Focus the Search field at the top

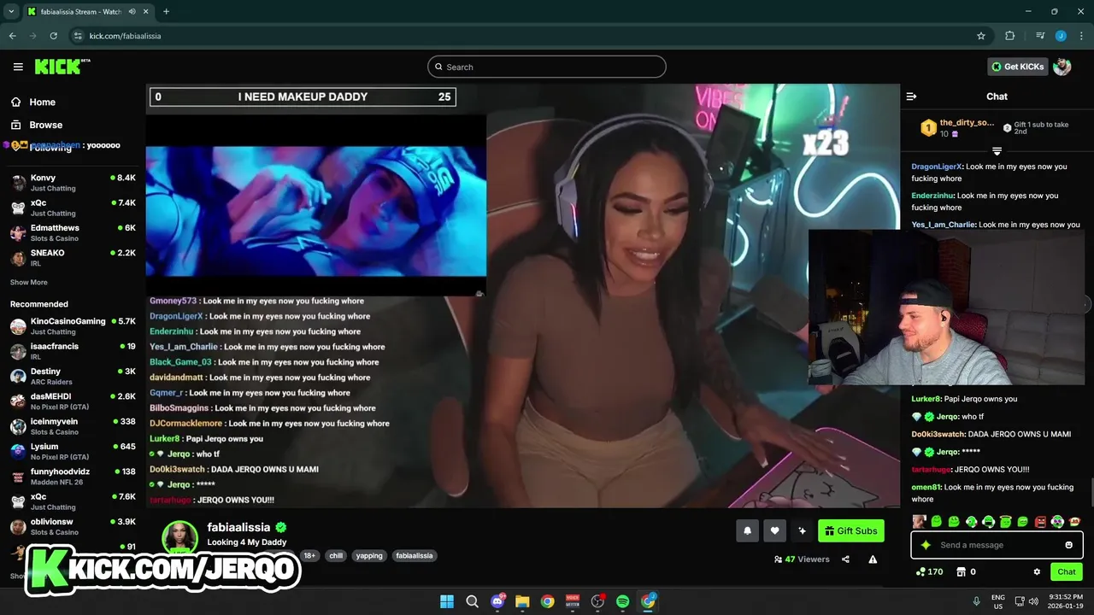(x=547, y=67)
